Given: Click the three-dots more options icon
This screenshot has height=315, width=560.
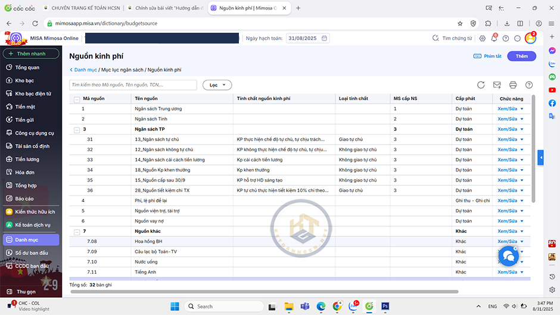Looking at the screenshot, I should [x=517, y=38].
